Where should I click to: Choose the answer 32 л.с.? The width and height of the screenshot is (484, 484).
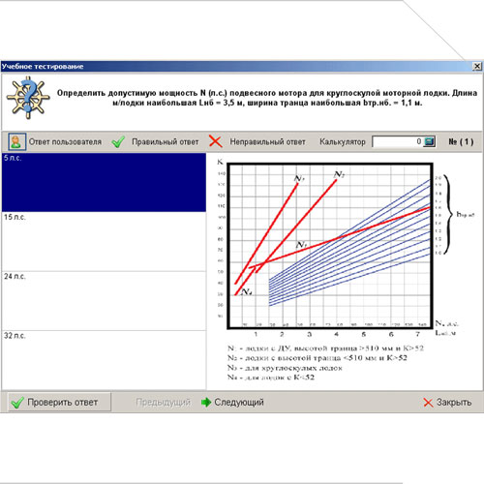point(104,360)
